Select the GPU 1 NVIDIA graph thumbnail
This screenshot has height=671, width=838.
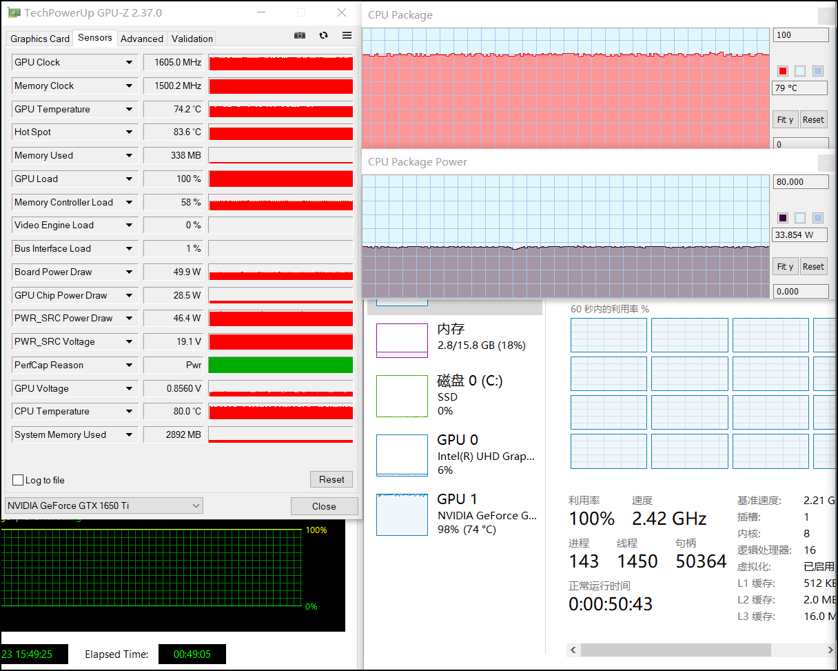tap(402, 514)
